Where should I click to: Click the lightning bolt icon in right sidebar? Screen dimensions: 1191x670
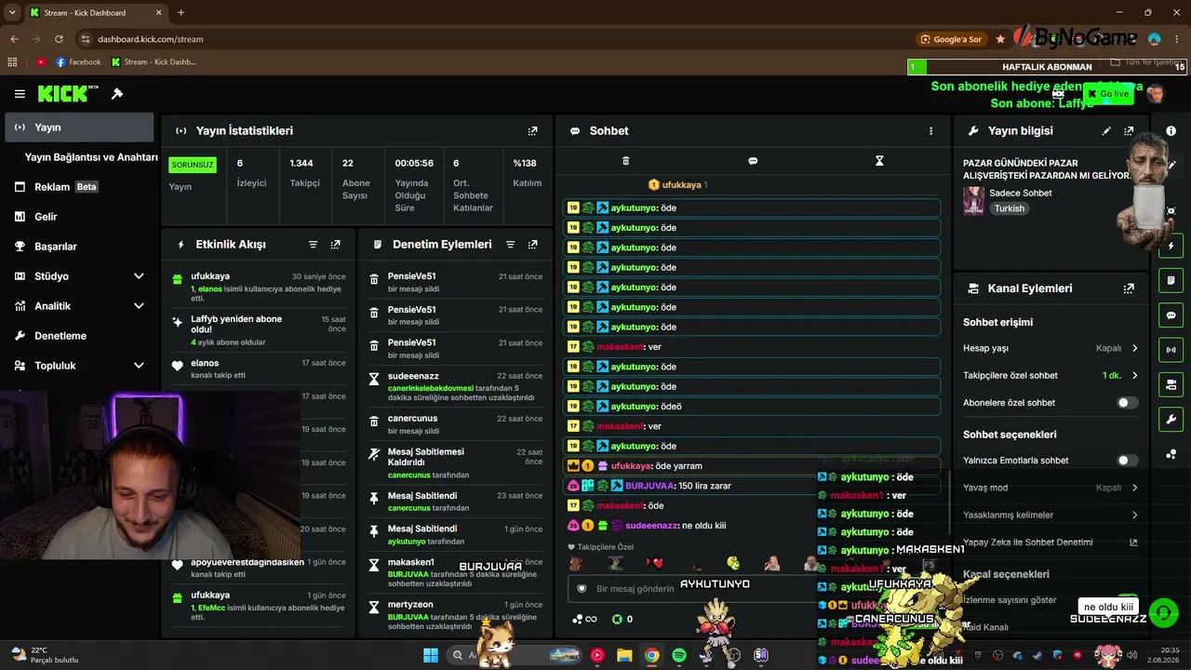click(1171, 247)
